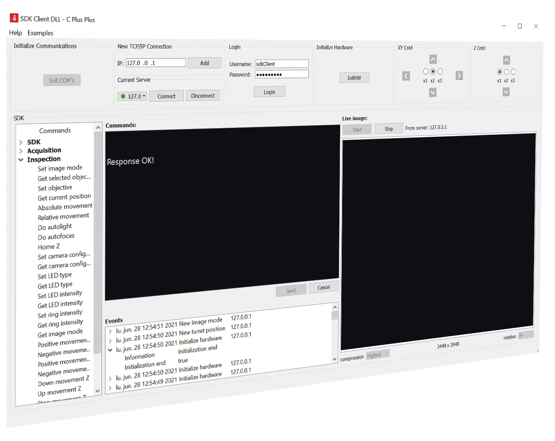Viewport: 555px width, 441px height.
Task: Select Z Cntrl x1 radio button
Action: tap(499, 72)
